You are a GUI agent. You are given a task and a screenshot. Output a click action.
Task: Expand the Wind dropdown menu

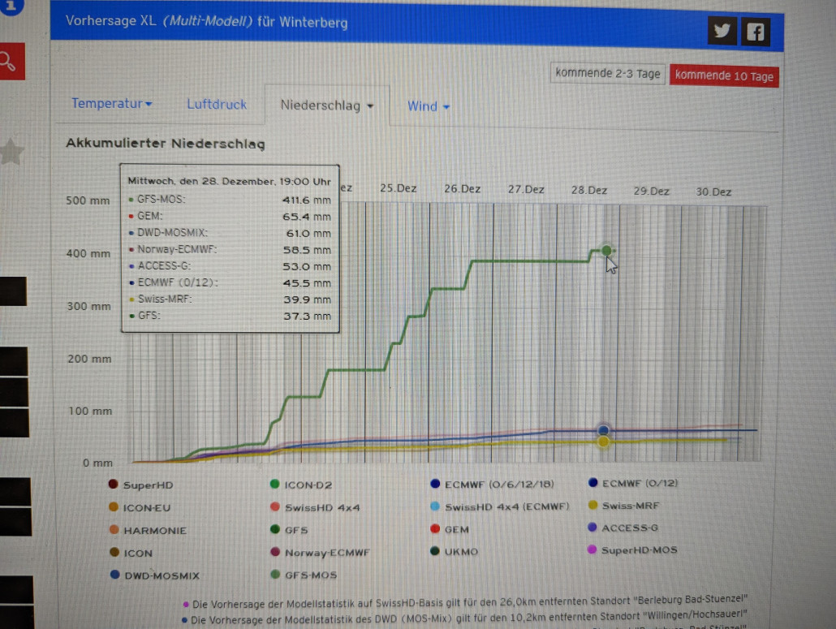[428, 106]
